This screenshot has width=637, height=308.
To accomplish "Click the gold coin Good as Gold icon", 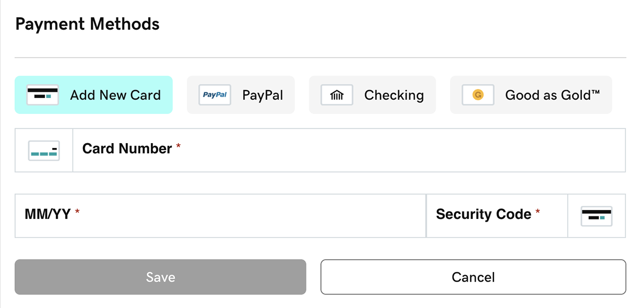I will [x=477, y=94].
